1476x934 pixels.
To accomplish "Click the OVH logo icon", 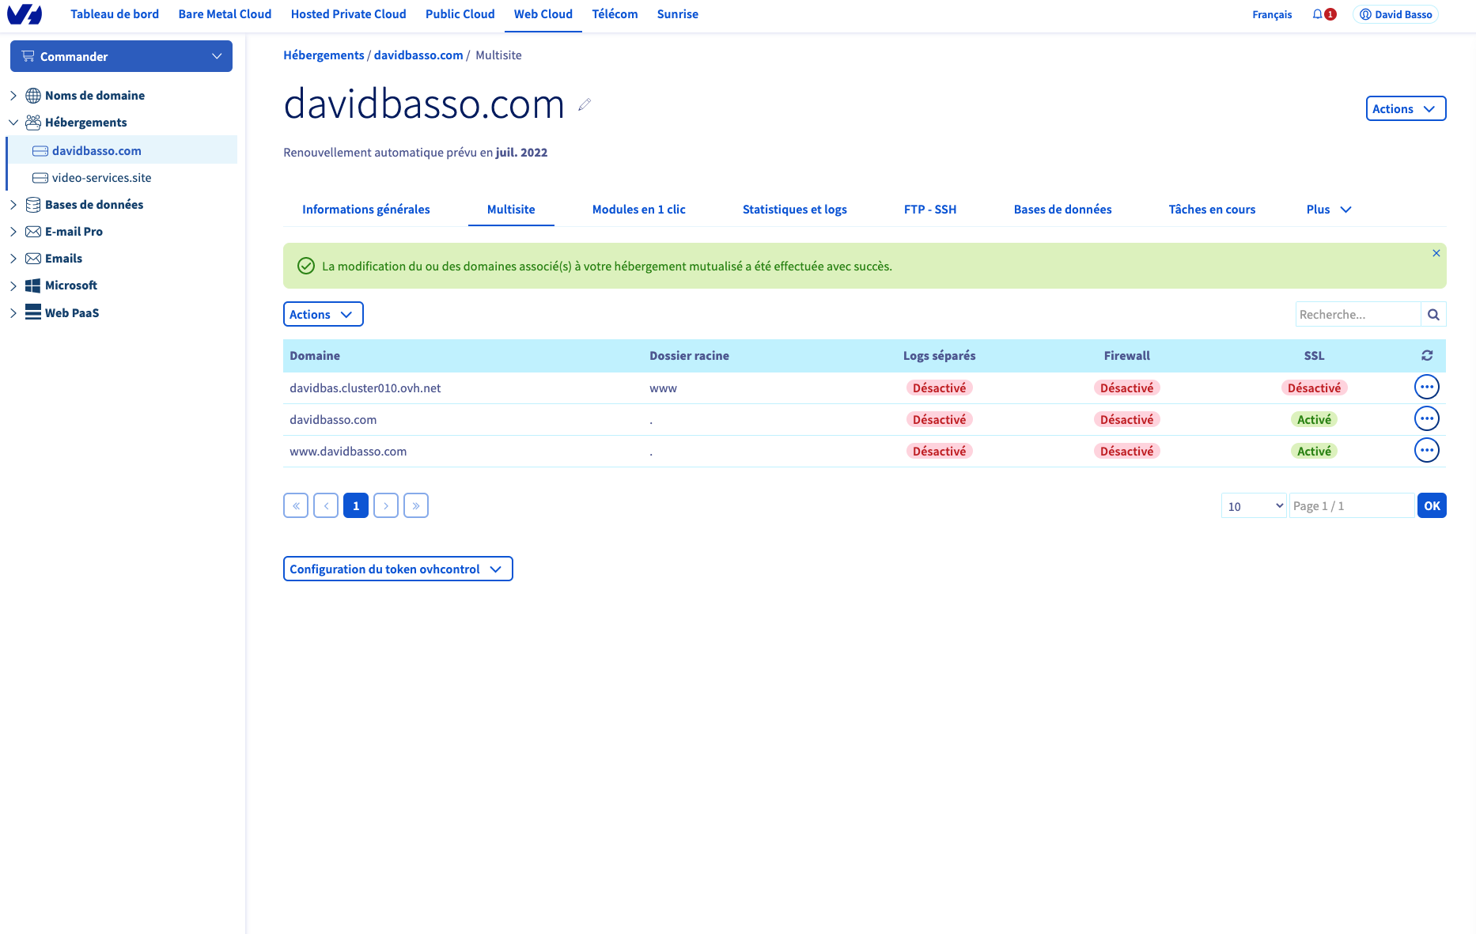I will click(x=25, y=14).
